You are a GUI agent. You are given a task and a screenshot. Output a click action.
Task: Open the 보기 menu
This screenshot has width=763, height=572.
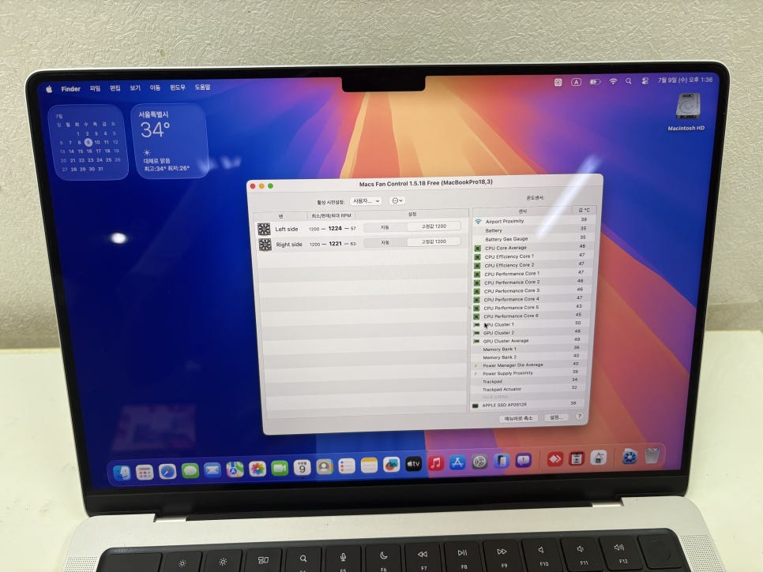click(135, 88)
